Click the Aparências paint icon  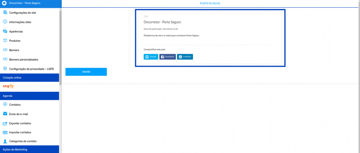5,31
